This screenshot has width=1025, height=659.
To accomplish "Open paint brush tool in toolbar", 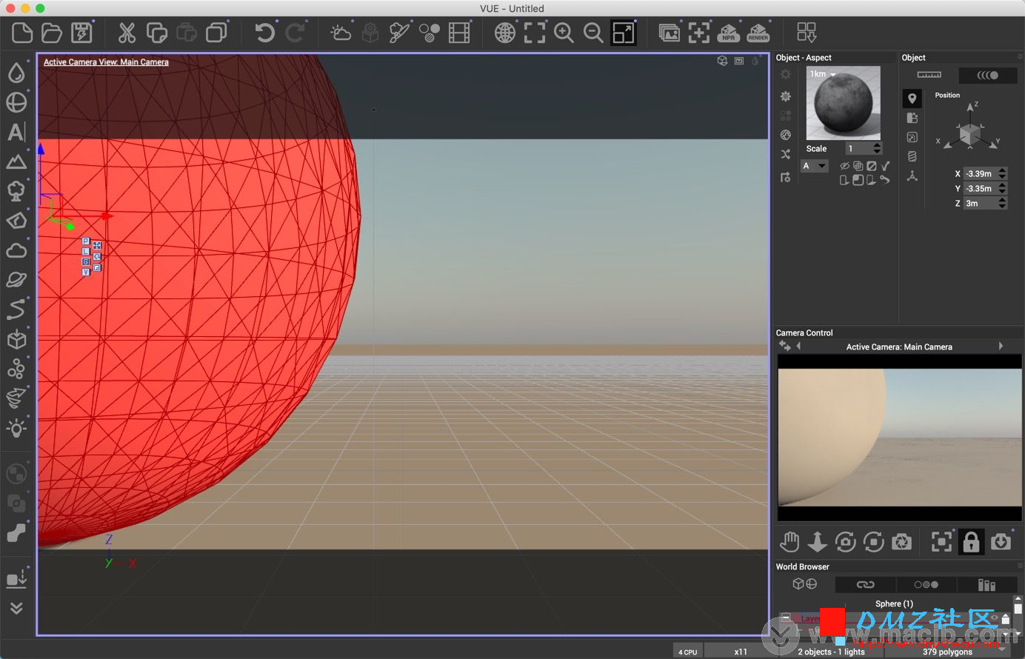I will pos(400,33).
